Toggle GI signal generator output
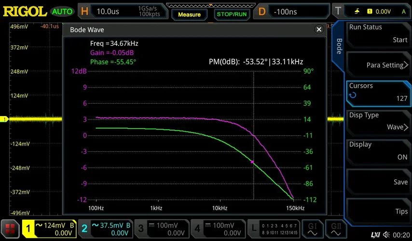Viewport: 412px width, 241px height. click(x=312, y=229)
